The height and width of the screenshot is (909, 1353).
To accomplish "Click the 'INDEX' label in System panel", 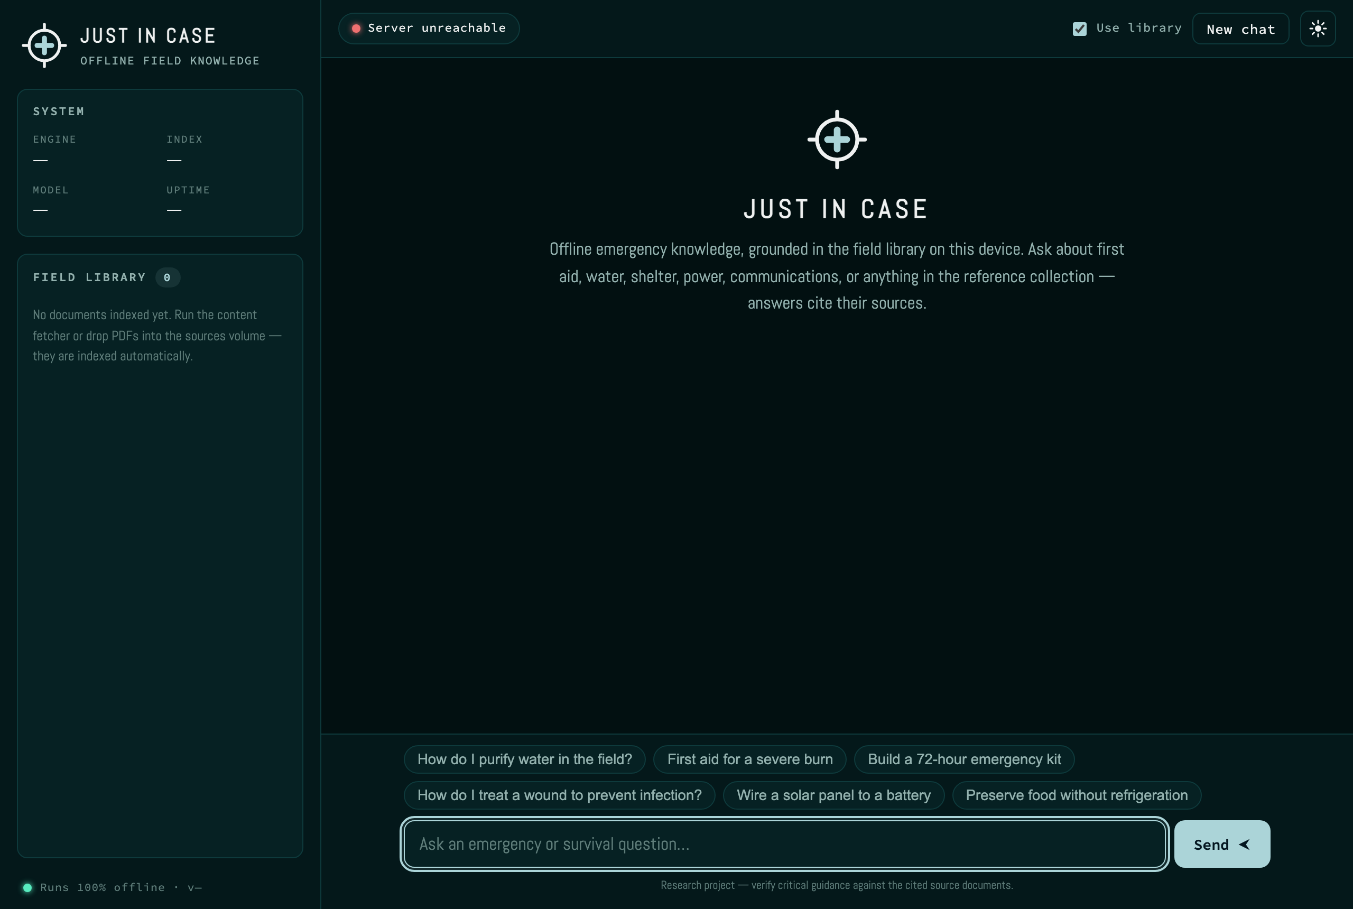I will click(184, 139).
